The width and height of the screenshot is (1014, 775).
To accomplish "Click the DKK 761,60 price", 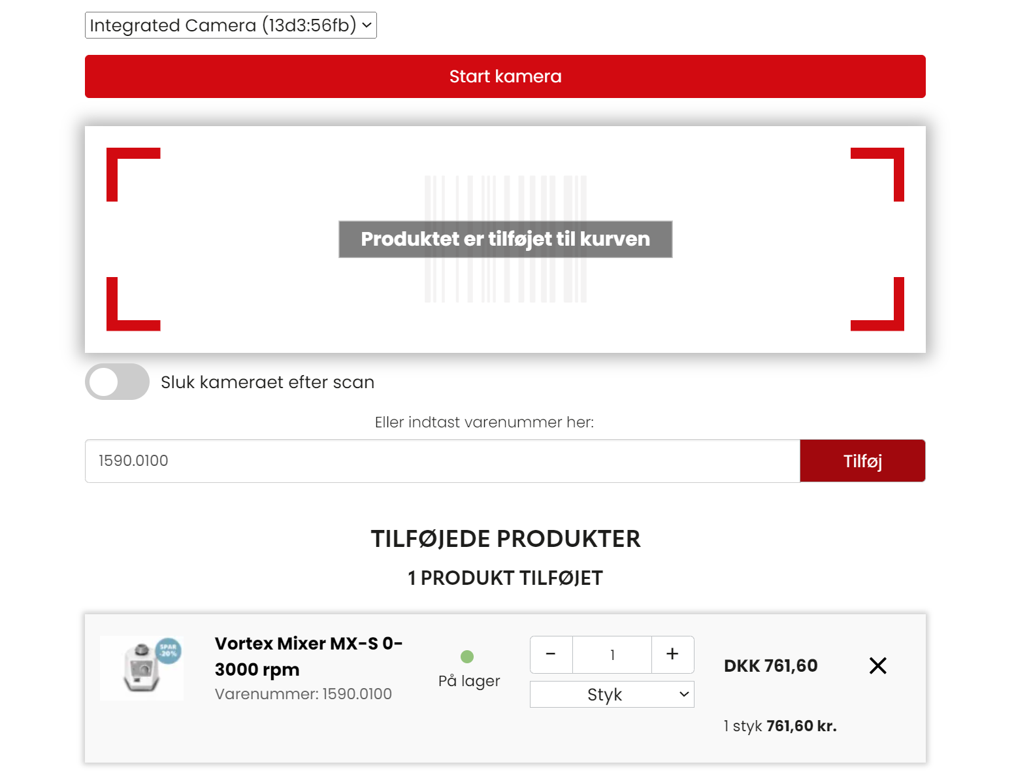I will point(770,665).
